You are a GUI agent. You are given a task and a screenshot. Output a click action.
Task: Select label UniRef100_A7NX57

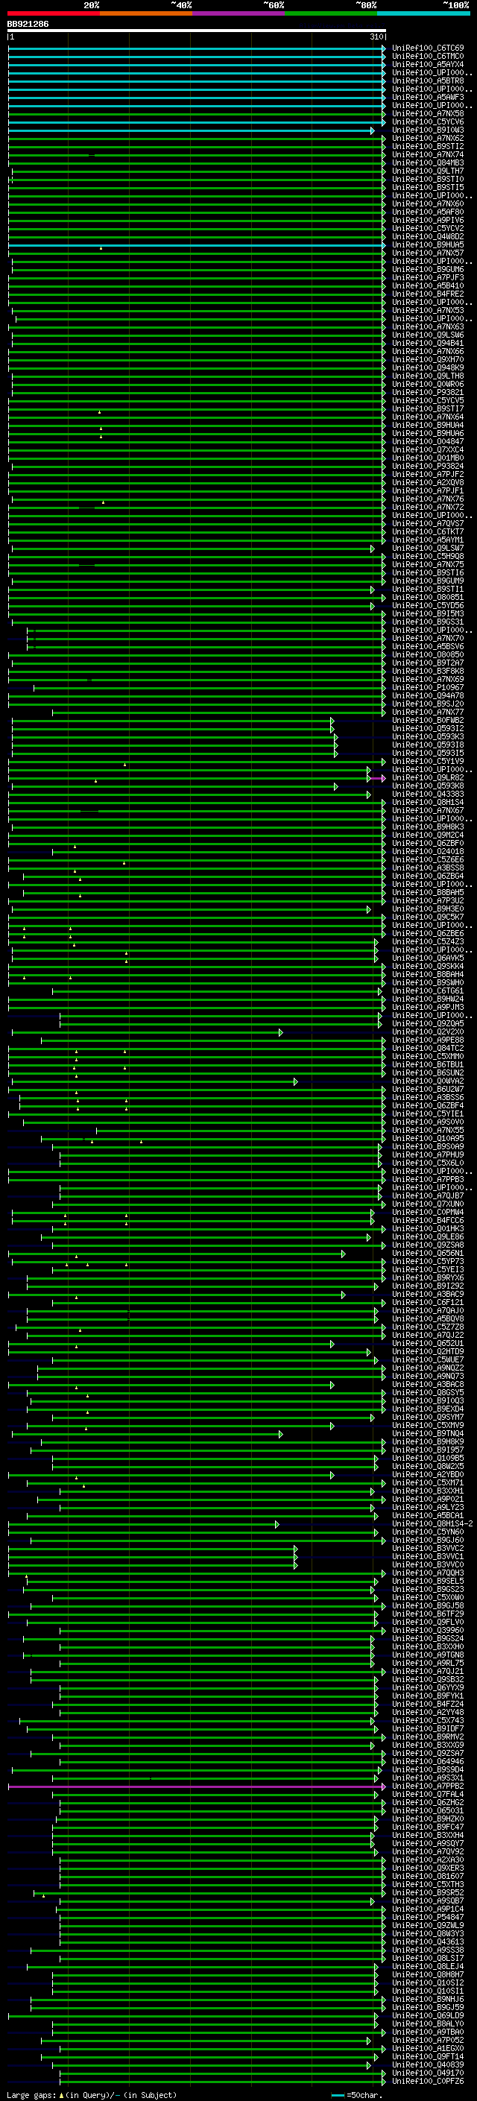[428, 253]
